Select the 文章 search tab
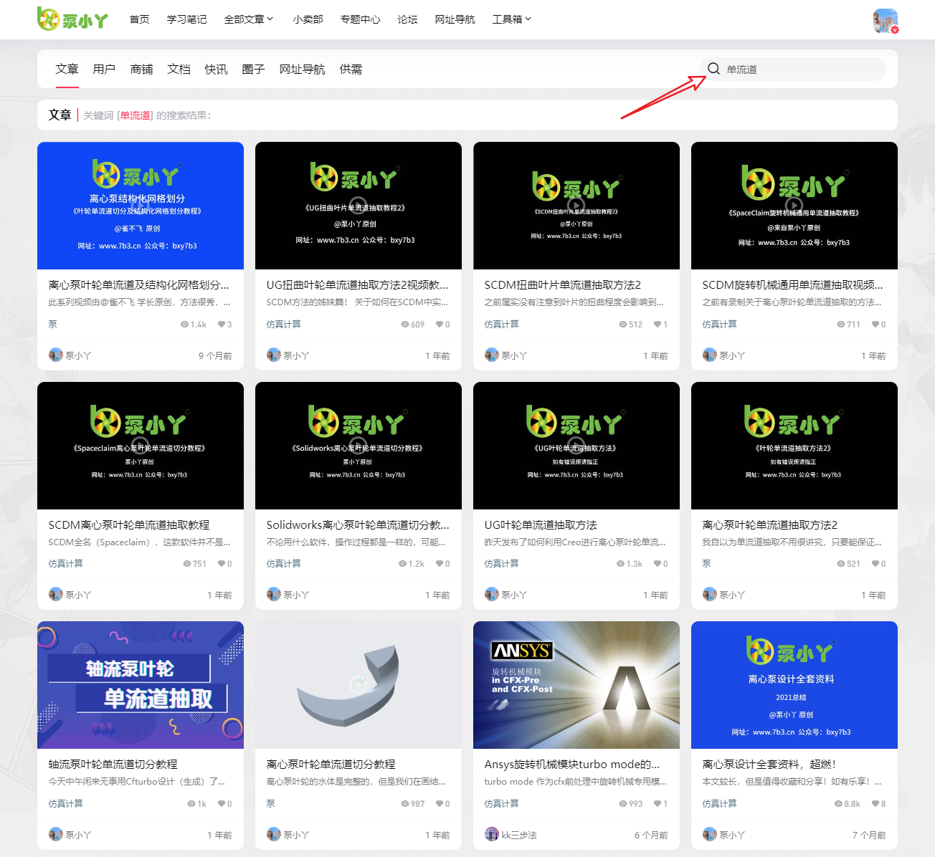Image resolution: width=935 pixels, height=857 pixels. (67, 70)
